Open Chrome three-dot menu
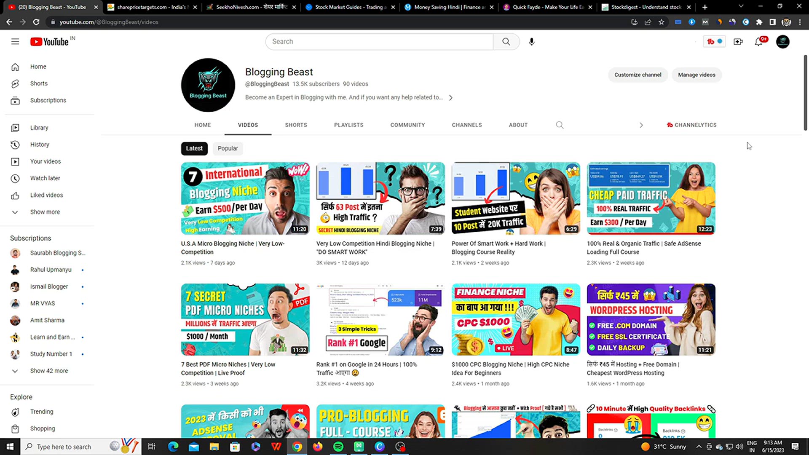809x455 pixels. pyautogui.click(x=800, y=22)
